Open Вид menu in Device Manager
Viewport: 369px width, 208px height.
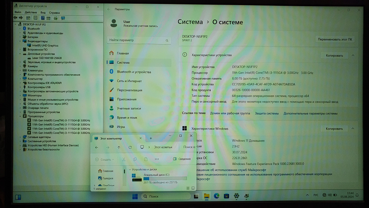tap(43, 13)
